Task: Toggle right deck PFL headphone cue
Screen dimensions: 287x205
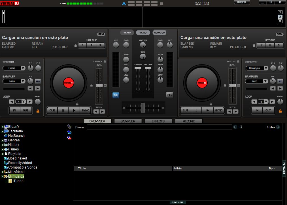Action: 170,95
